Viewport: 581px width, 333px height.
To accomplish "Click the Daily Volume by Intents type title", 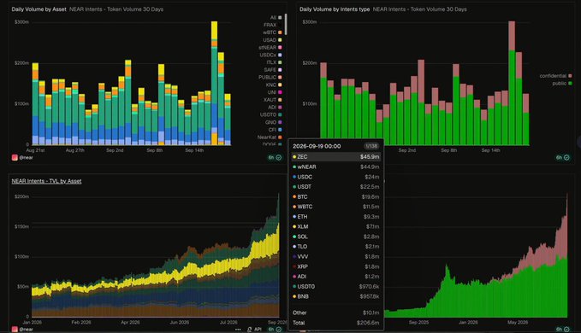I will pos(335,9).
